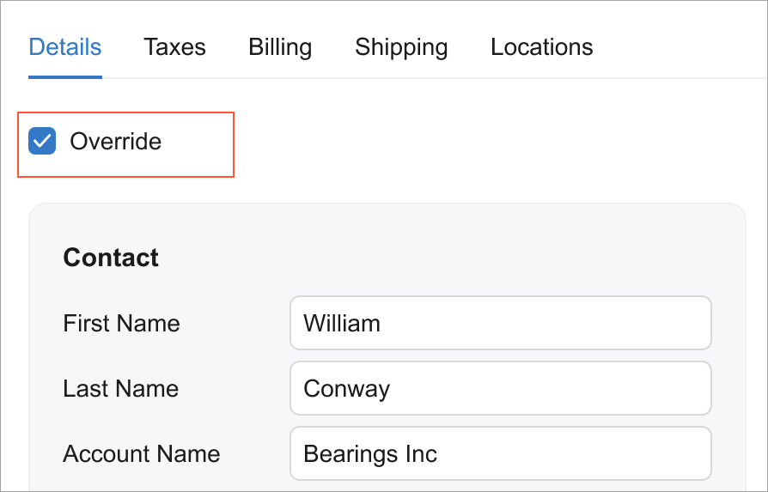This screenshot has height=492, width=768.
Task: Place cursor after Bearings Inc text
Action: coord(439,454)
